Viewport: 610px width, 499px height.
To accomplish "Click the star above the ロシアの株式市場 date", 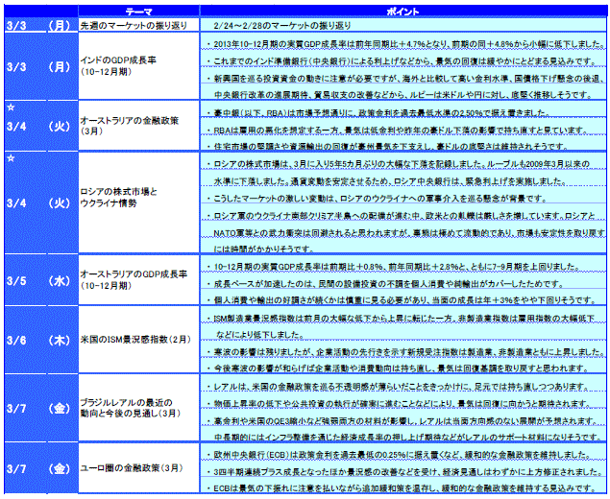I will [x=9, y=156].
